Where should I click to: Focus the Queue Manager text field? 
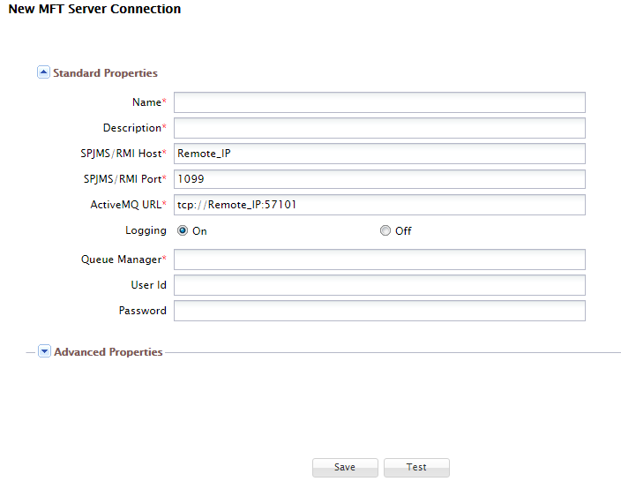pos(379,260)
